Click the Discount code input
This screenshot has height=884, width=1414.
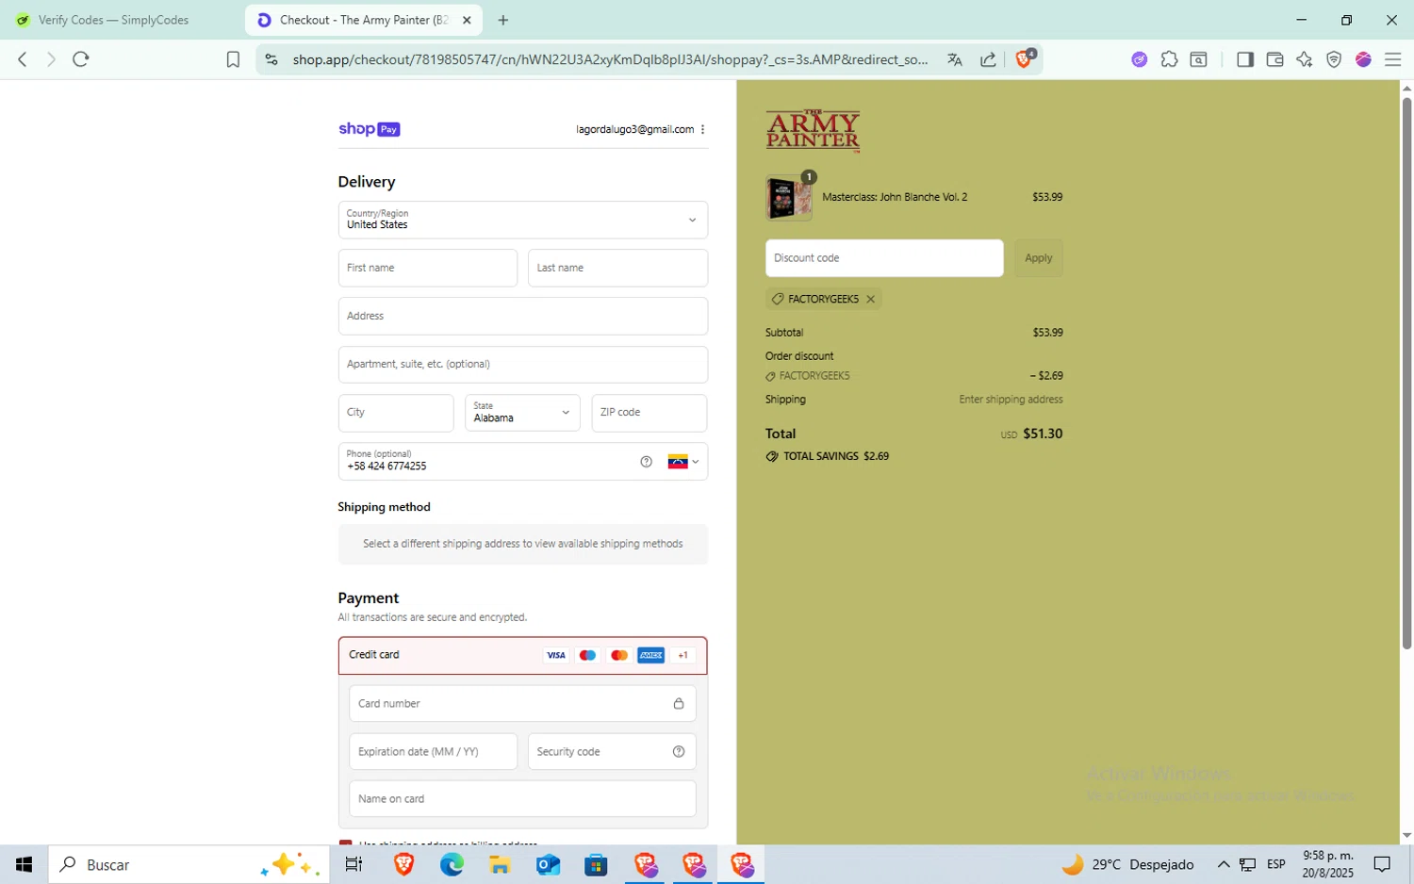[884, 258]
